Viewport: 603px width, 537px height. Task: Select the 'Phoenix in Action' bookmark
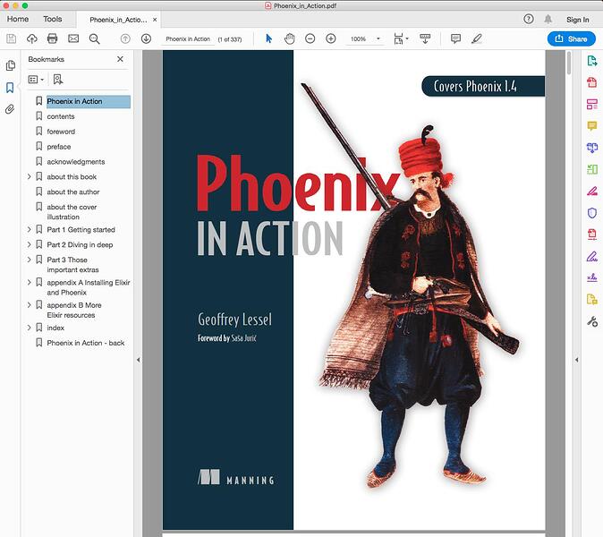pos(89,101)
